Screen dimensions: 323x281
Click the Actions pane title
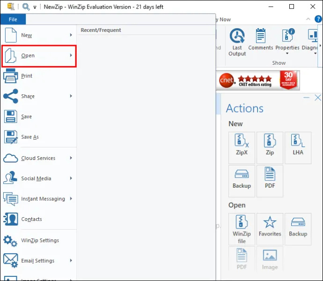tap(245, 108)
